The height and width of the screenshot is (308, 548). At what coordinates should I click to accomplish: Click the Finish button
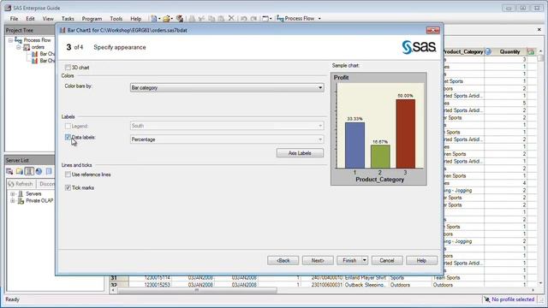[349, 260]
